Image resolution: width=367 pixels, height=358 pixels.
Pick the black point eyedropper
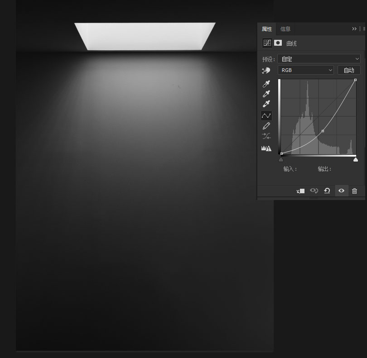click(x=266, y=84)
